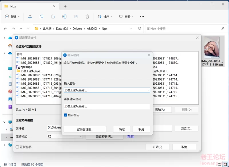This screenshot has width=229, height=167.
Task: Click the 帮助 help link
Action: (130, 137)
